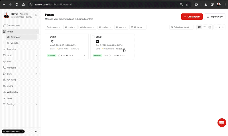
Task: Open Analytics from the sidebar
Action: tap(21, 49)
